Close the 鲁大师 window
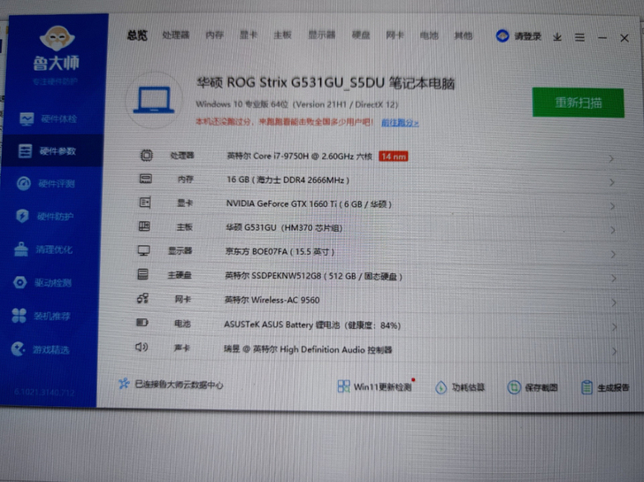This screenshot has width=644, height=482. coord(625,38)
